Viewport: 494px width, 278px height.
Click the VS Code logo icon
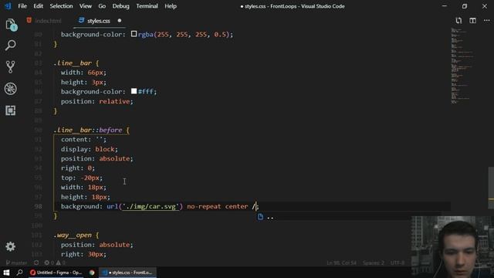click(8, 6)
